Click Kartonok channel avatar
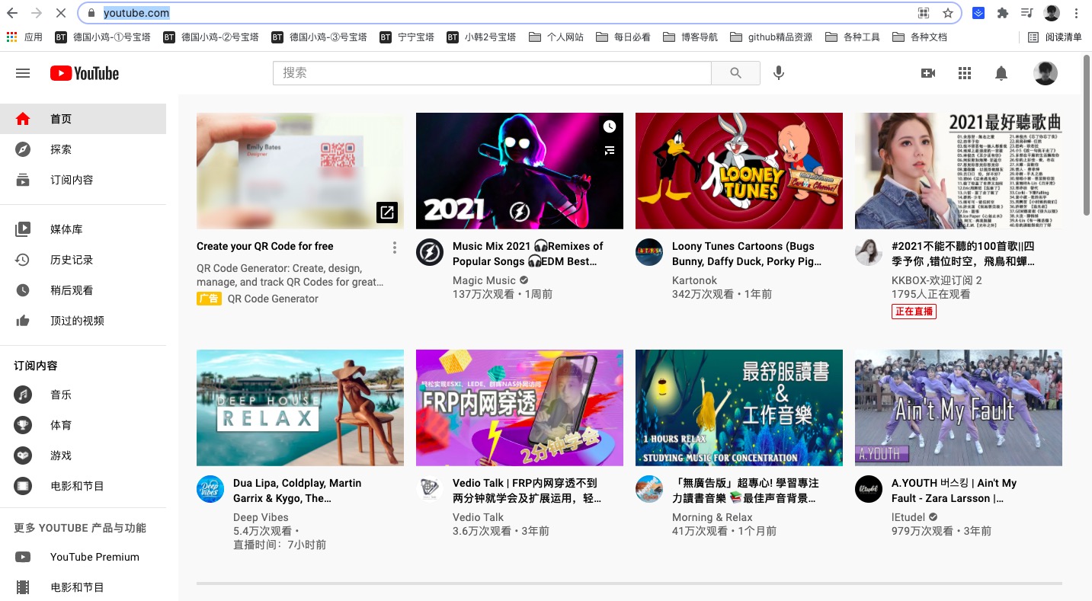 (649, 252)
